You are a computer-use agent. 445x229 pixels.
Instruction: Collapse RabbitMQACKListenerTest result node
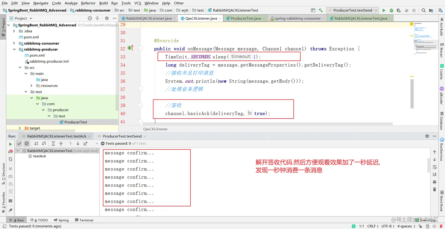[x=18, y=151]
